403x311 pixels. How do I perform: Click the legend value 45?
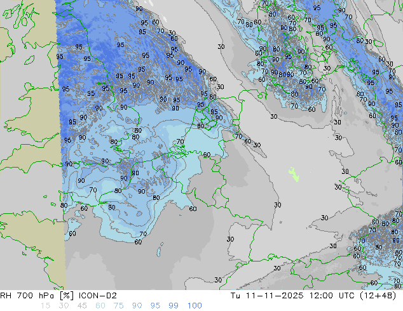(x=82, y=306)
